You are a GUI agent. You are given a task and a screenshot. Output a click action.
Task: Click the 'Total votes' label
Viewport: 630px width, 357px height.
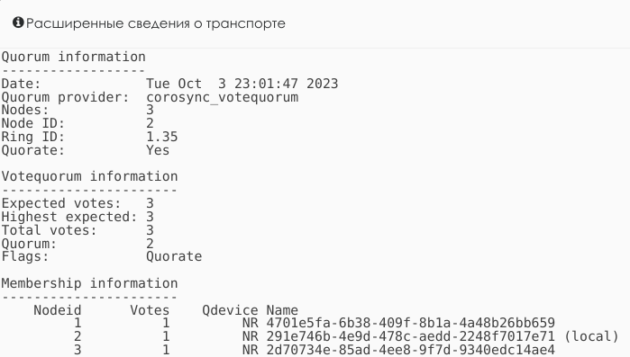[x=49, y=230]
